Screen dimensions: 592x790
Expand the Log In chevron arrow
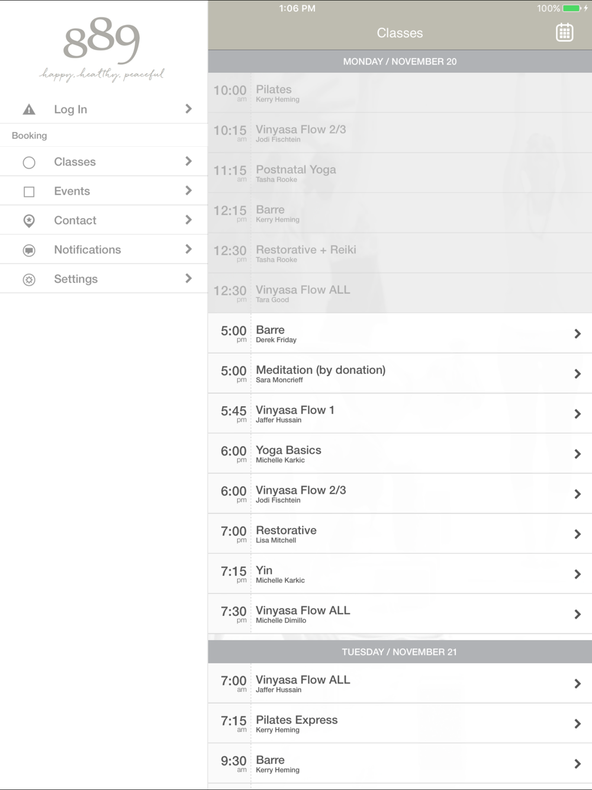tap(188, 109)
